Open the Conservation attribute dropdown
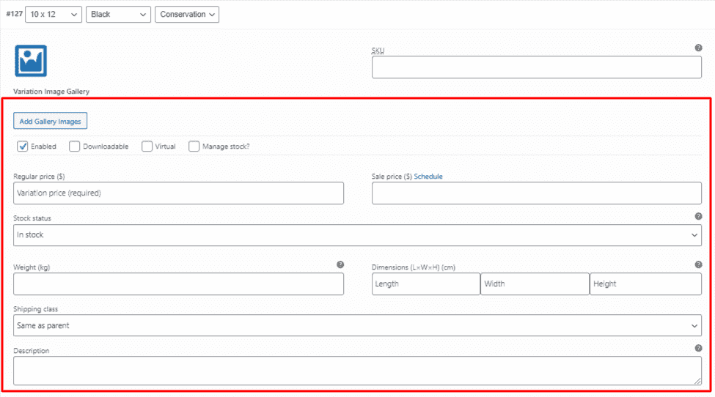This screenshot has width=715, height=397. 187,14
